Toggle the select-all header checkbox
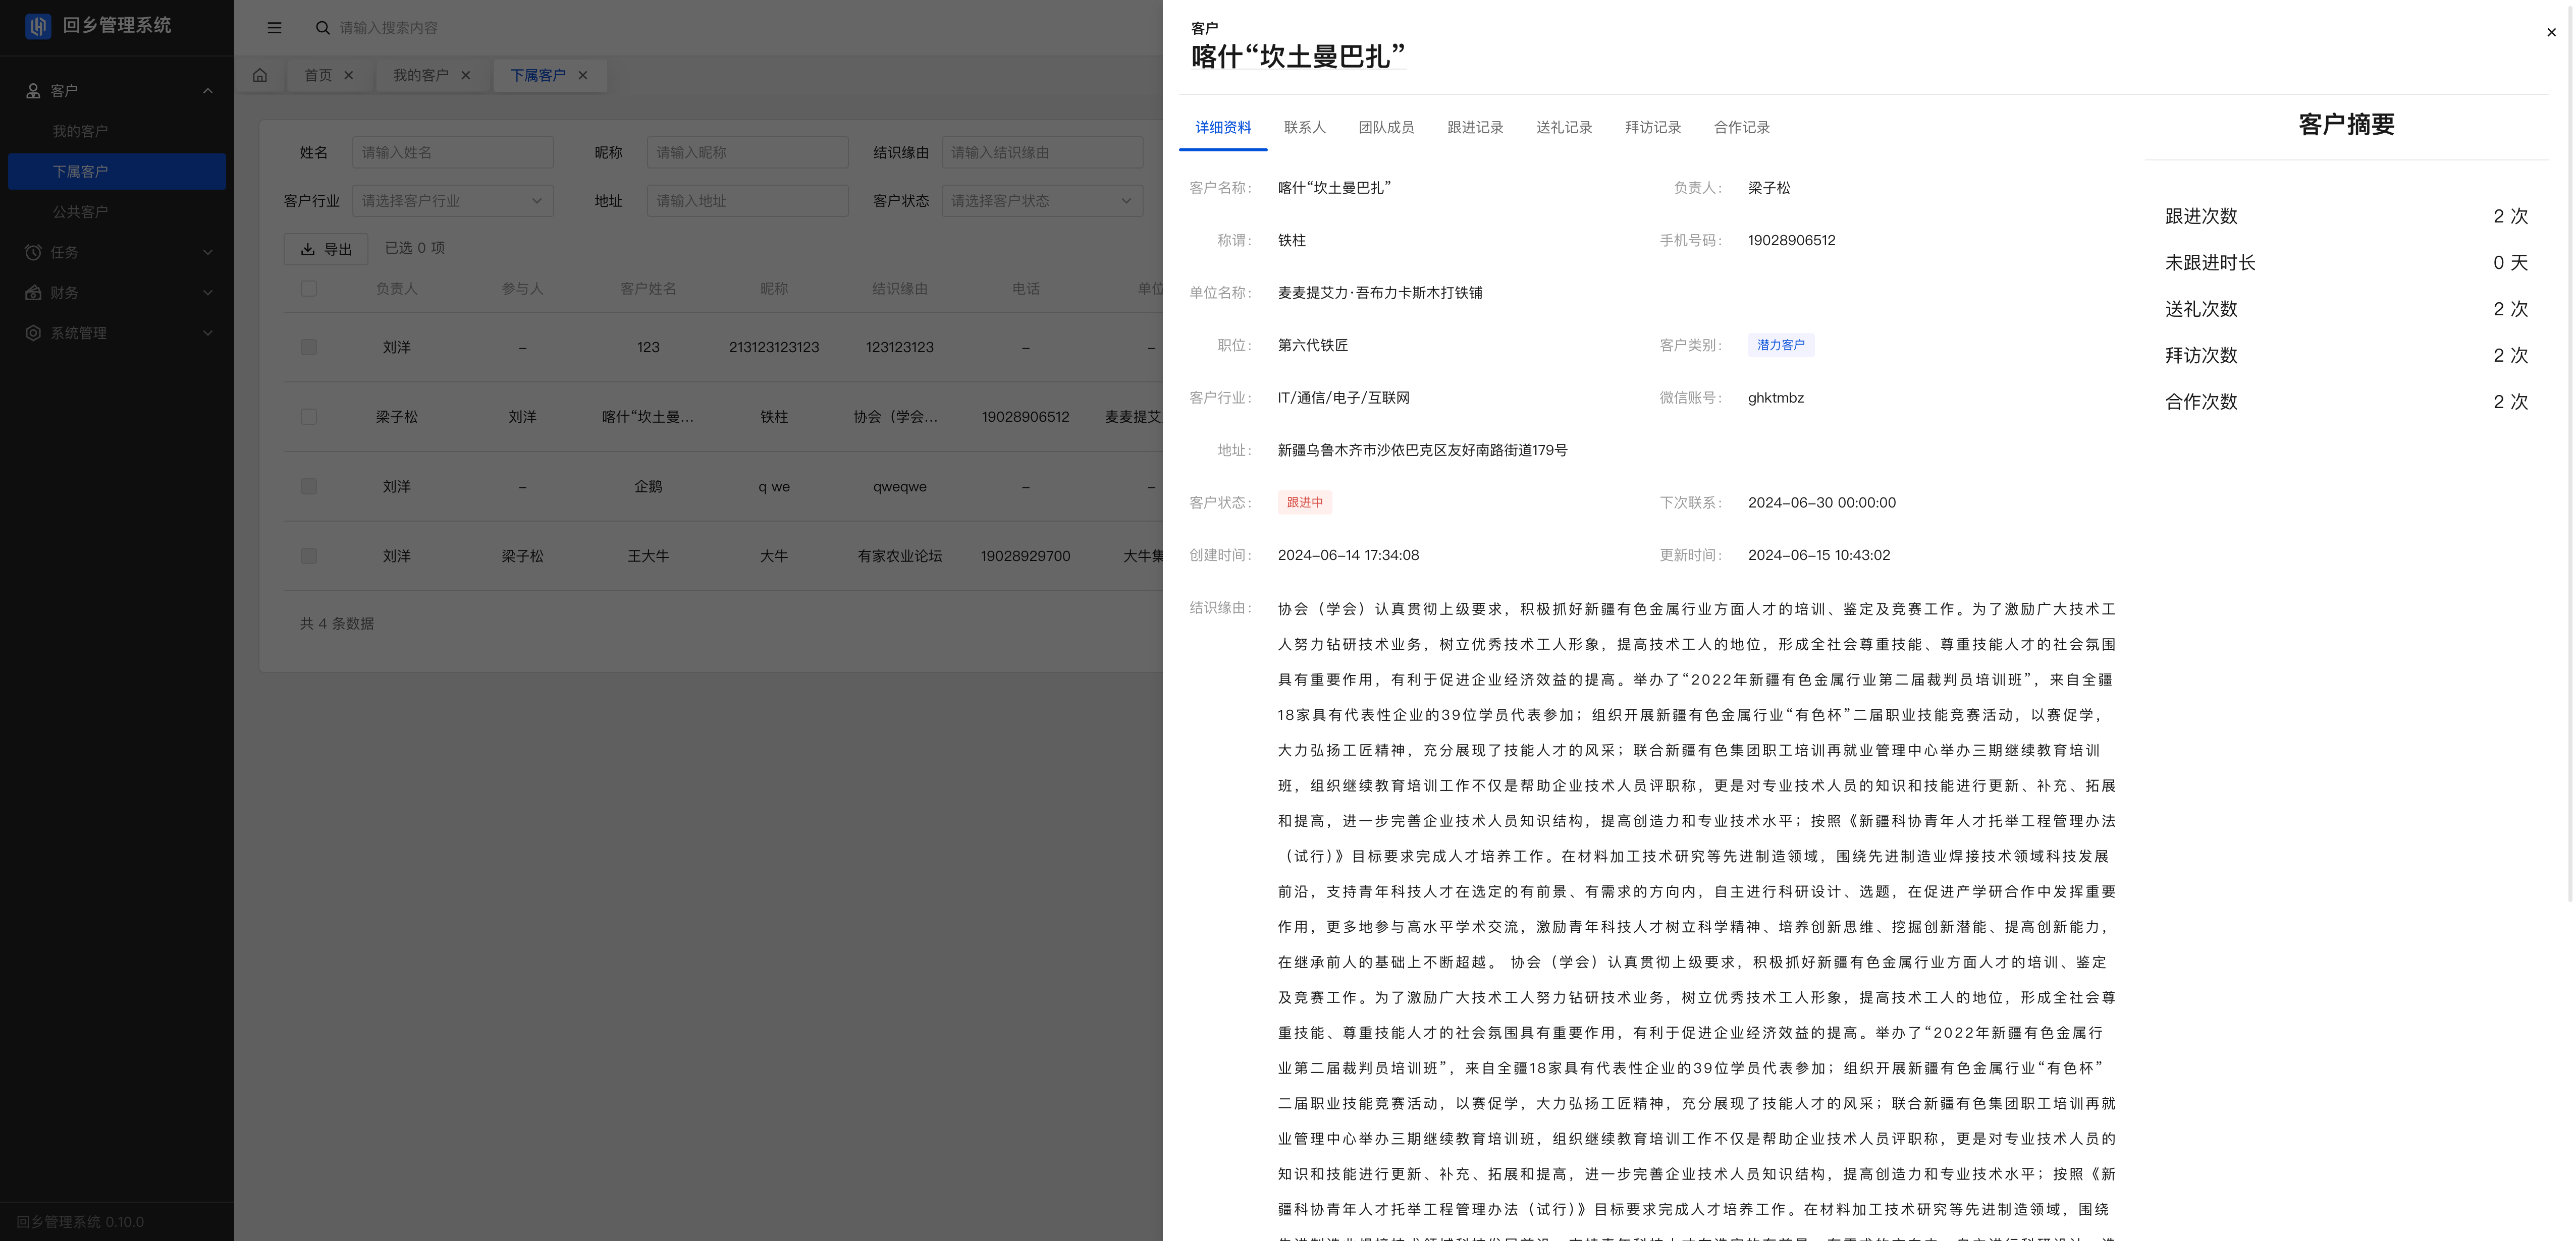Image resolution: width=2576 pixels, height=1241 pixels. (x=309, y=289)
